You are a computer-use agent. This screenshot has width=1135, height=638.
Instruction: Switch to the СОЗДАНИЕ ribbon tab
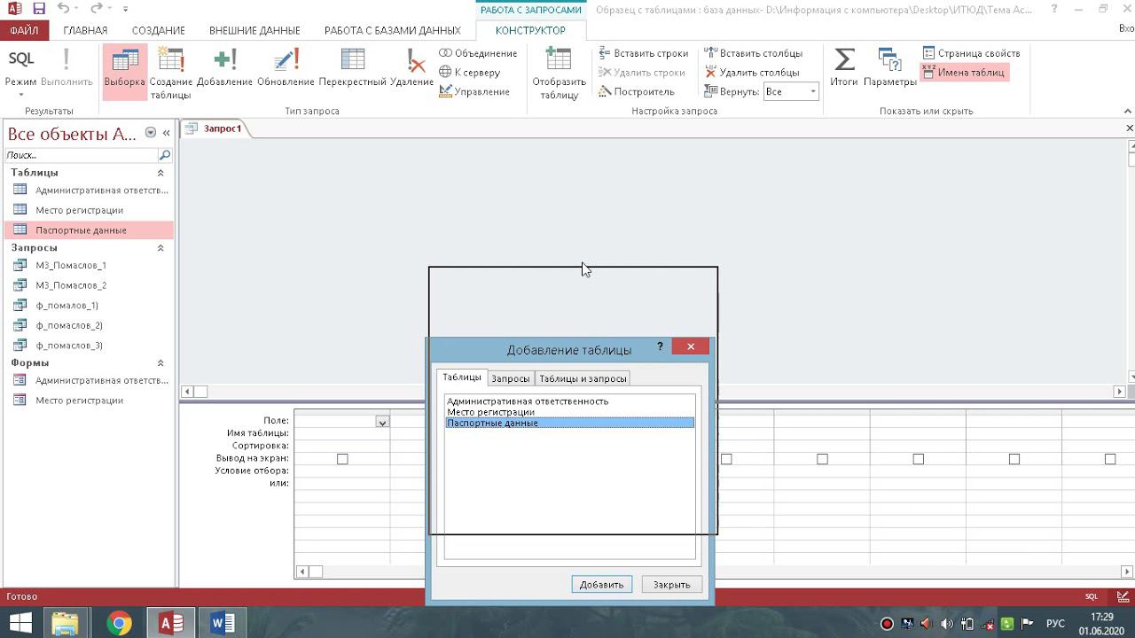[159, 30]
